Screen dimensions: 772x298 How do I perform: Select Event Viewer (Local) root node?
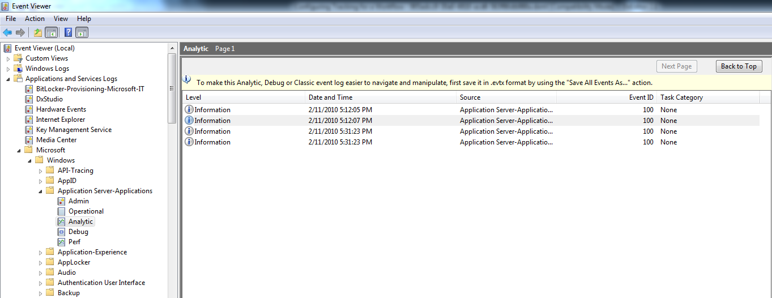pyautogui.click(x=45, y=48)
